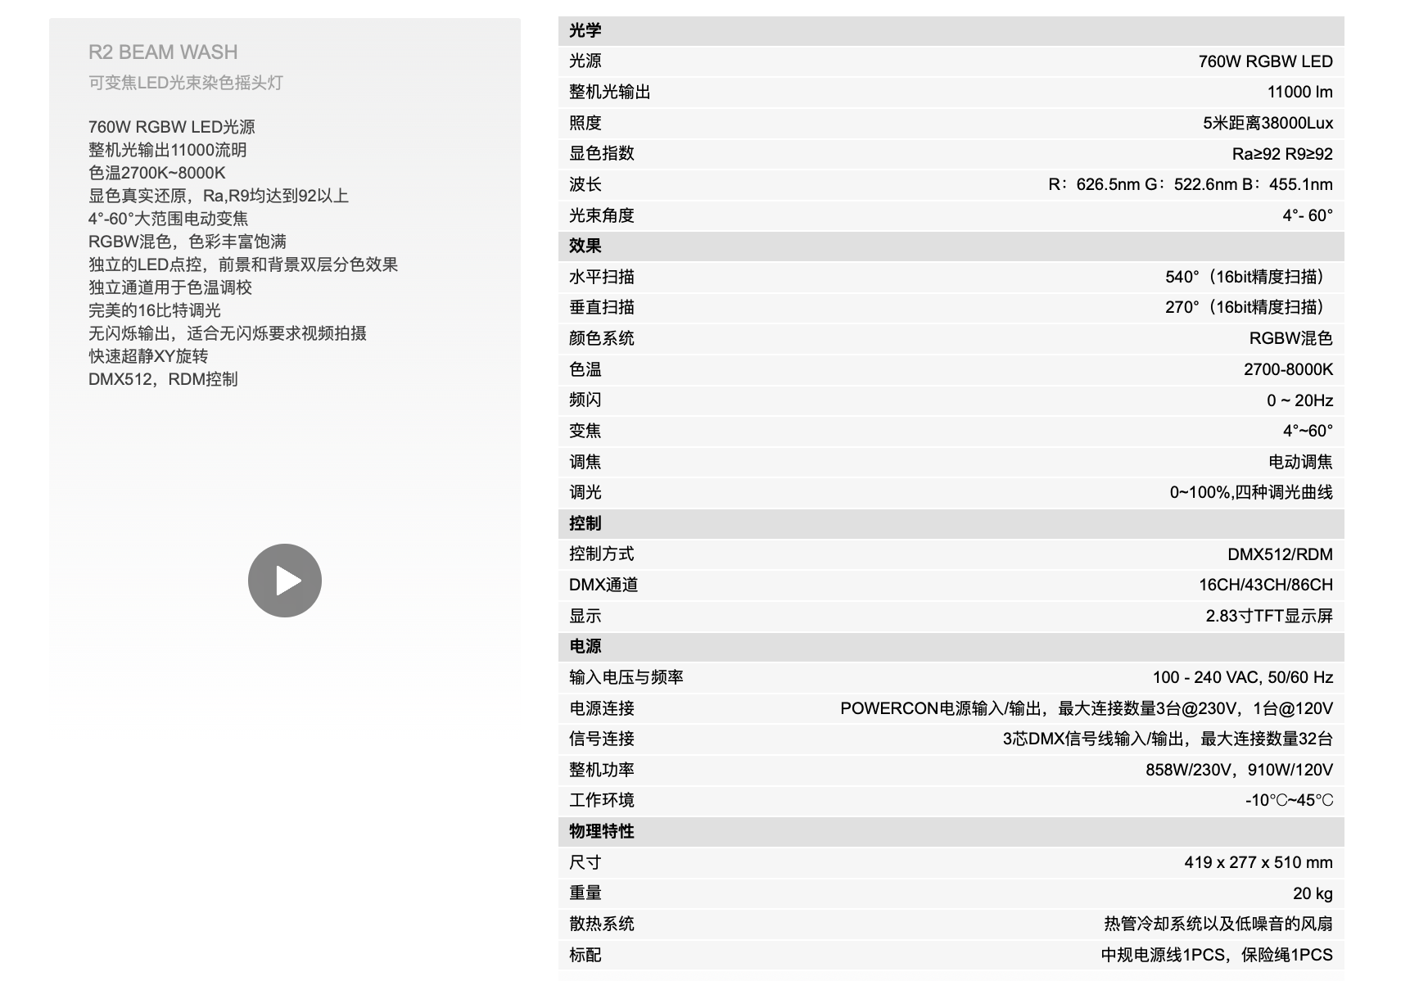1428x981 pixels.
Task: Select feature line 完美的16比特调光
Action: [x=155, y=310]
